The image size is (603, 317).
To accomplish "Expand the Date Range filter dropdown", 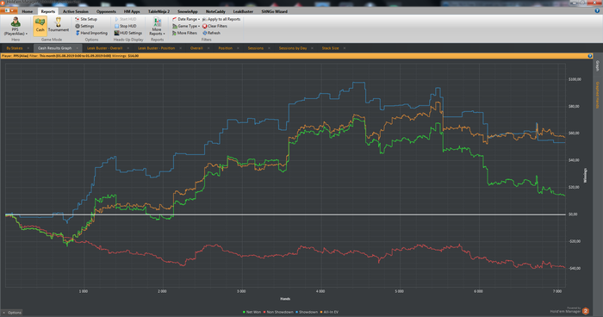I will coord(186,19).
